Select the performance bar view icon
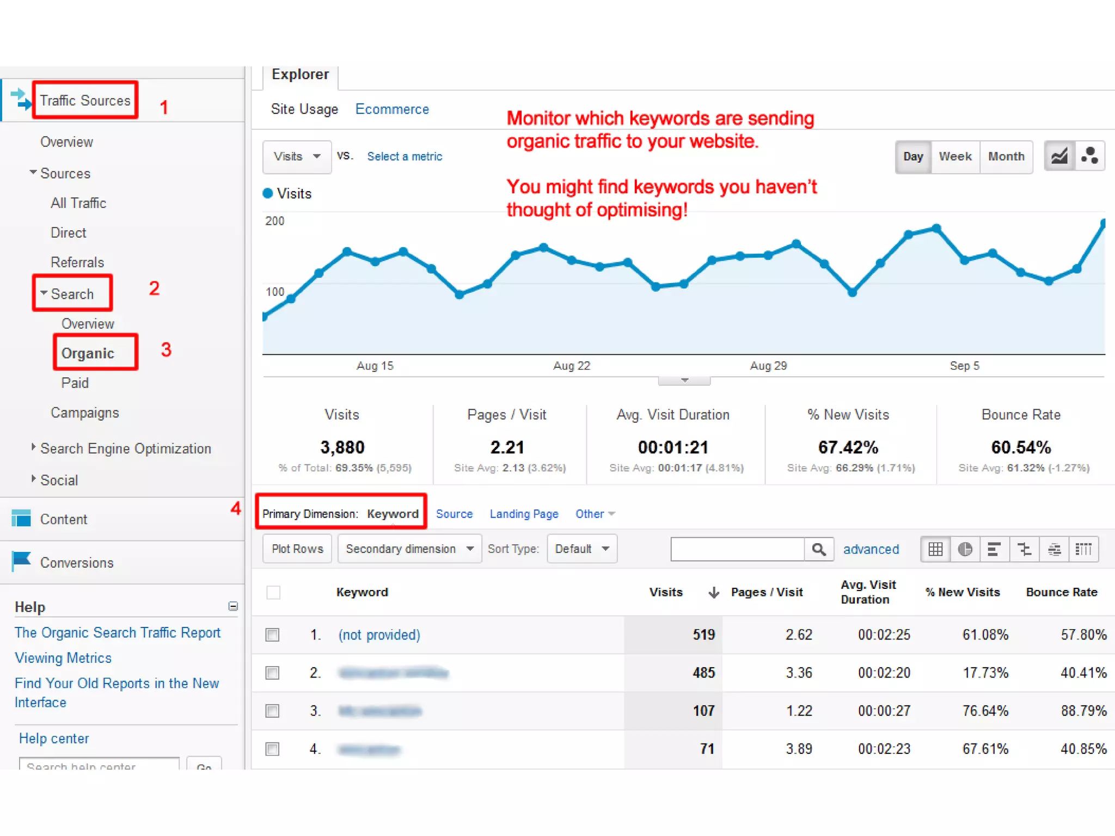 (x=994, y=549)
